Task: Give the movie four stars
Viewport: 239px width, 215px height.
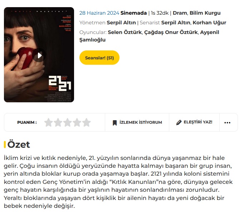Action: (77, 122)
